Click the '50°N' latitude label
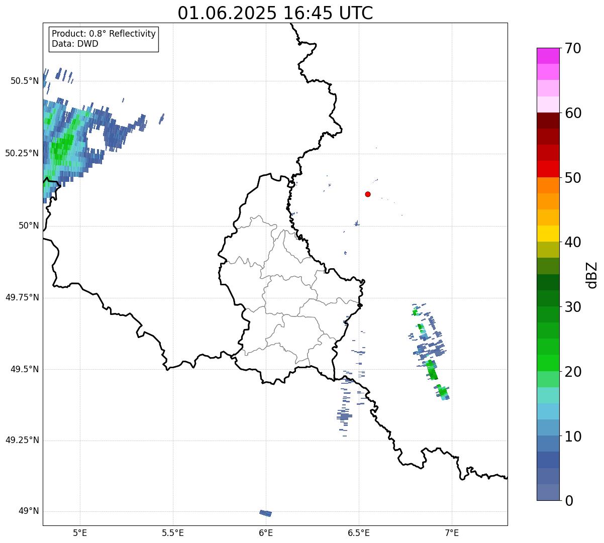 click(x=29, y=226)
